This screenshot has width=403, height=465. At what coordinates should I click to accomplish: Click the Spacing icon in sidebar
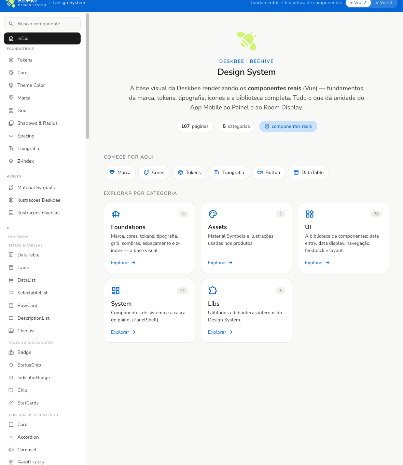tap(11, 136)
